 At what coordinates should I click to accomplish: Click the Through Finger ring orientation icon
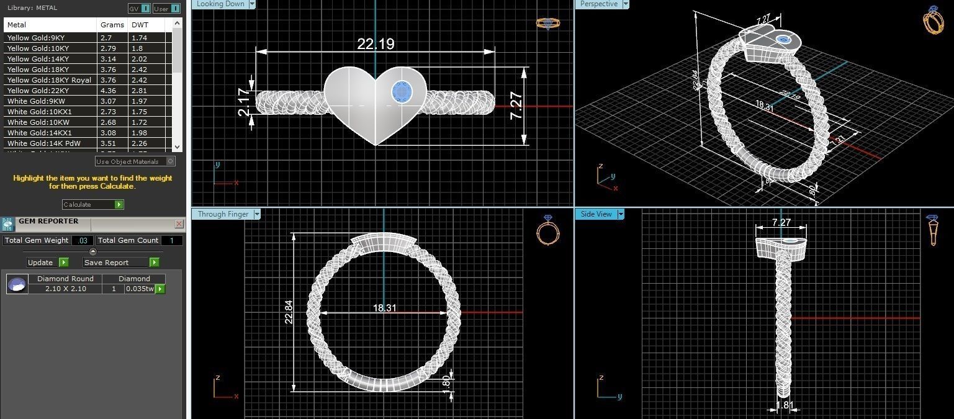[x=547, y=231]
